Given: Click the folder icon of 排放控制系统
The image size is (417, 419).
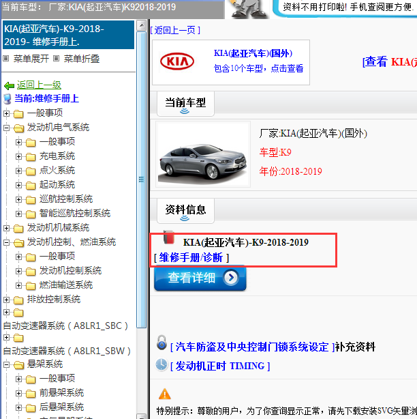Looking at the screenshot, I should tap(18, 300).
